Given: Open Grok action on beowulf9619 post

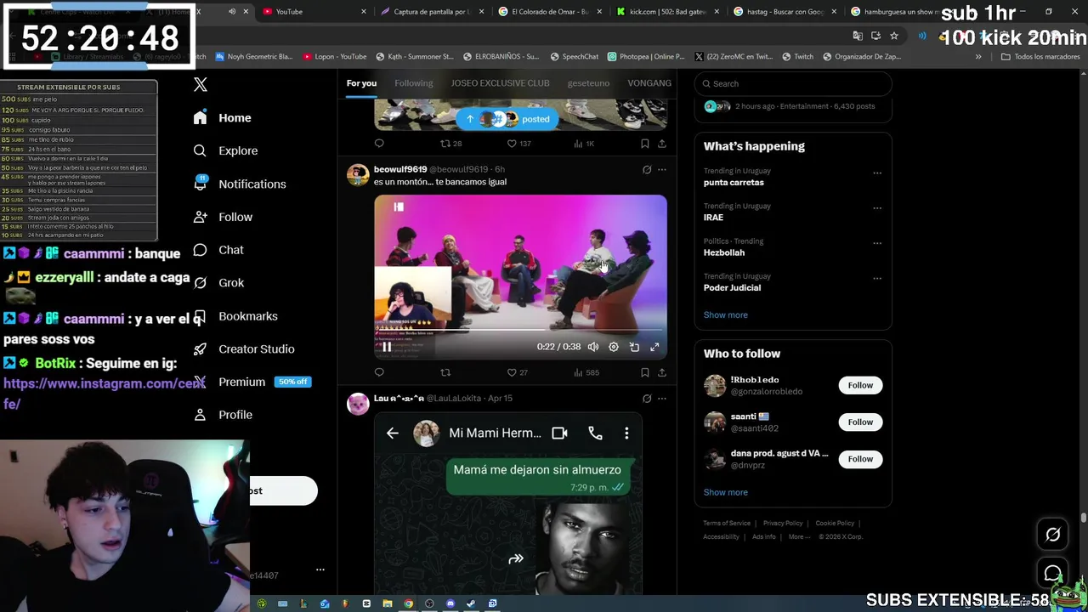Looking at the screenshot, I should pyautogui.click(x=647, y=170).
